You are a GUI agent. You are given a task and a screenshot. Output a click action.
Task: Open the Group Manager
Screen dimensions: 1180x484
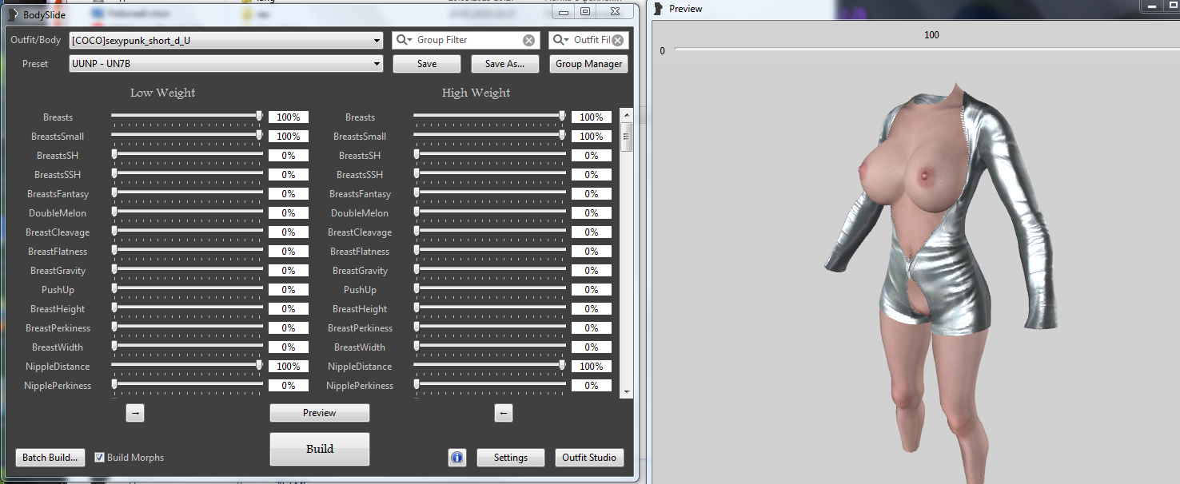589,64
